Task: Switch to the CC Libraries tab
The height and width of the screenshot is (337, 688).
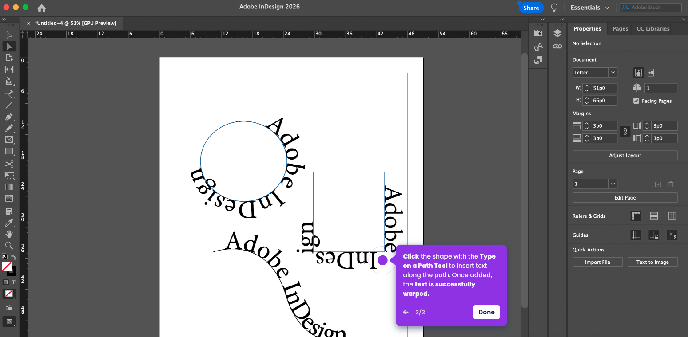Action: [x=653, y=28]
